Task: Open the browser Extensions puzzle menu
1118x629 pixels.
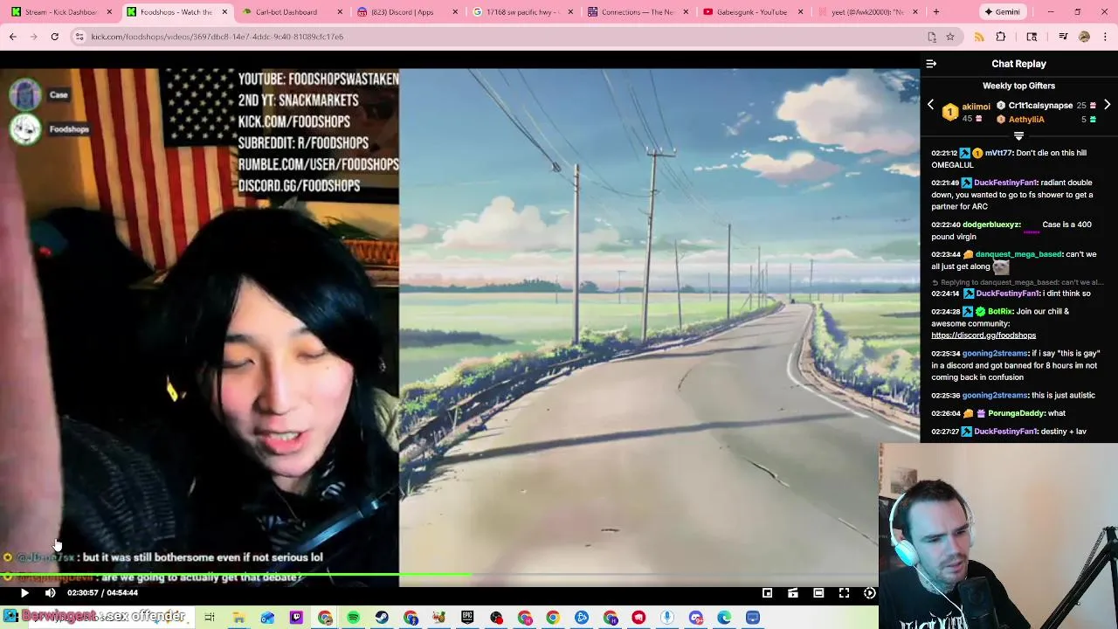Action: point(1001,37)
